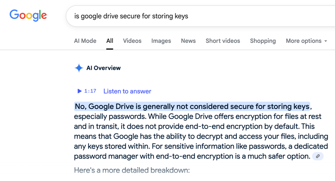The width and height of the screenshot is (335, 181).
Task: Click inside the search query field
Action: point(200,16)
